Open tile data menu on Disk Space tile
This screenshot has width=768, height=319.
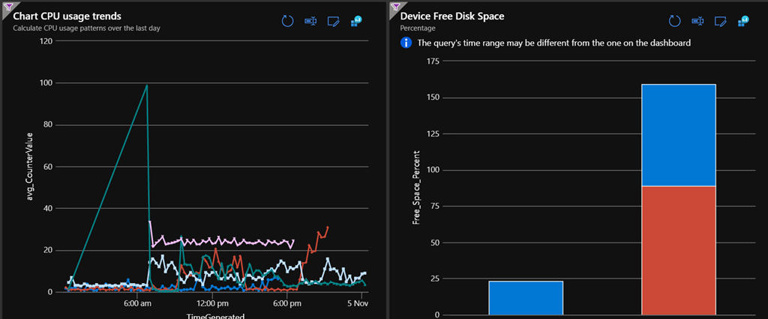tap(743, 20)
